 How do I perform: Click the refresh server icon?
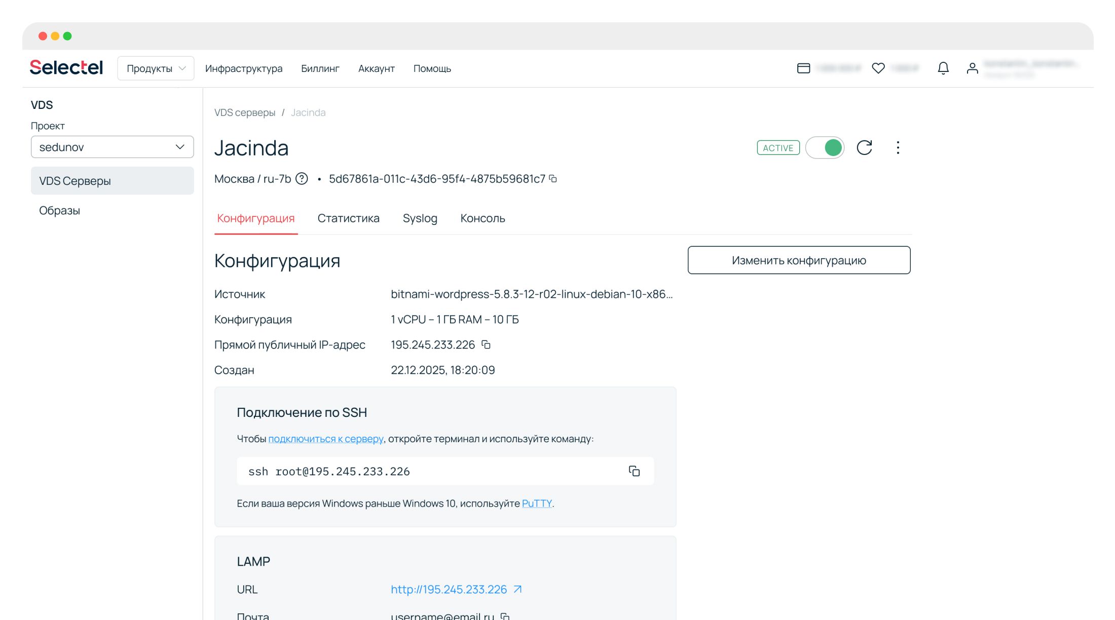click(x=864, y=148)
